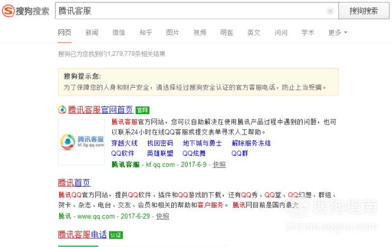Image resolution: width=392 pixels, height=247 pixels.
Task: Switch to the 新闻 tab
Action: 92,32
